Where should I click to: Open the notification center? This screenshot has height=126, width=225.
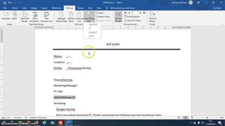tap(220, 123)
